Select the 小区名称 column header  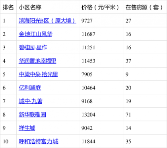click(x=30, y=7)
